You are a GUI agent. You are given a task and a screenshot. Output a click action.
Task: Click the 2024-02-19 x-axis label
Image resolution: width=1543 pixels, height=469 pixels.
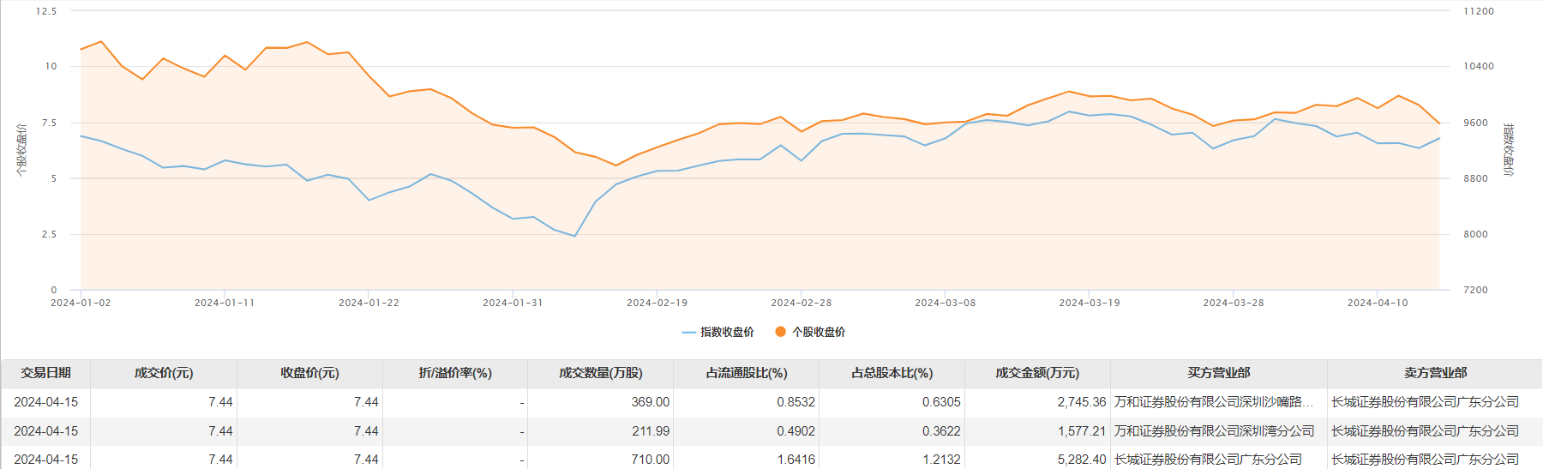pos(657,303)
